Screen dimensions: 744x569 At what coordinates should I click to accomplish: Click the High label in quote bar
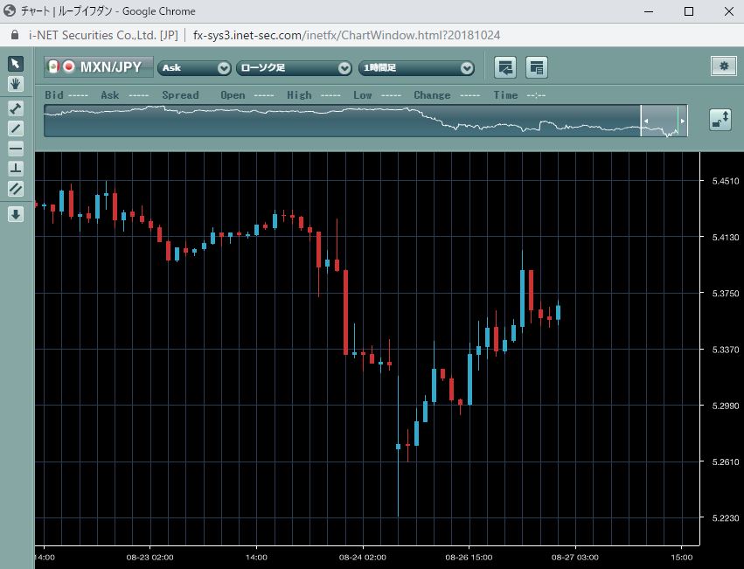click(299, 95)
